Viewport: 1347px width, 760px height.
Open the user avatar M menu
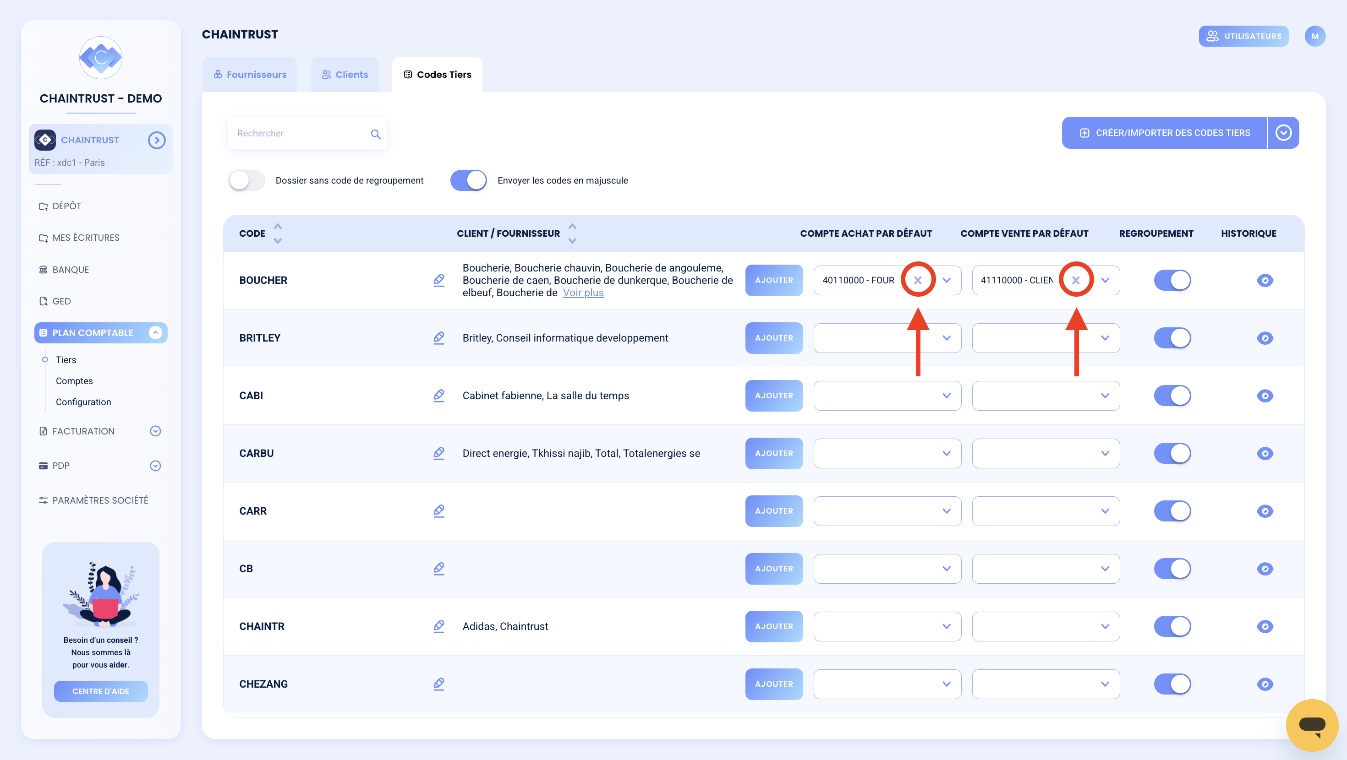tap(1314, 36)
